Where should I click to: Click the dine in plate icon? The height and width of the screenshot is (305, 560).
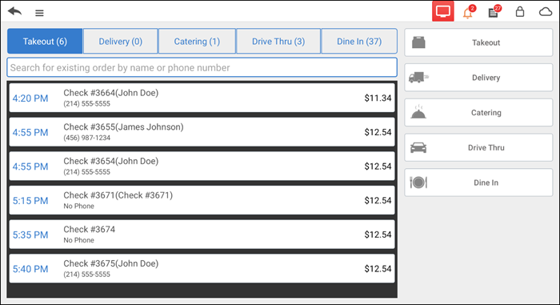(418, 183)
